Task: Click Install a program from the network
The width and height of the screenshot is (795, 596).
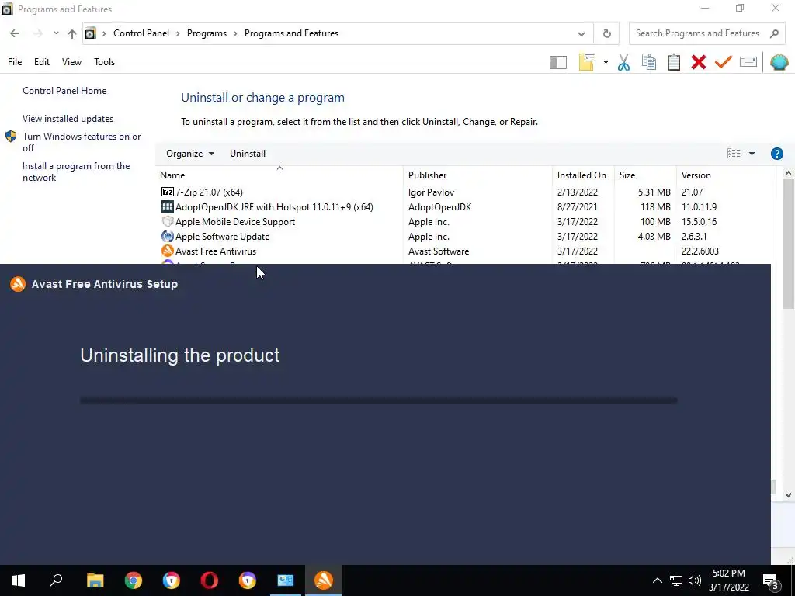Action: click(76, 172)
